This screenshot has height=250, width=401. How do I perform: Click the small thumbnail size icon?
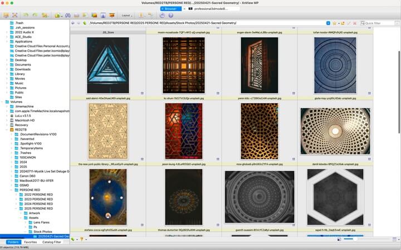click(339, 239)
